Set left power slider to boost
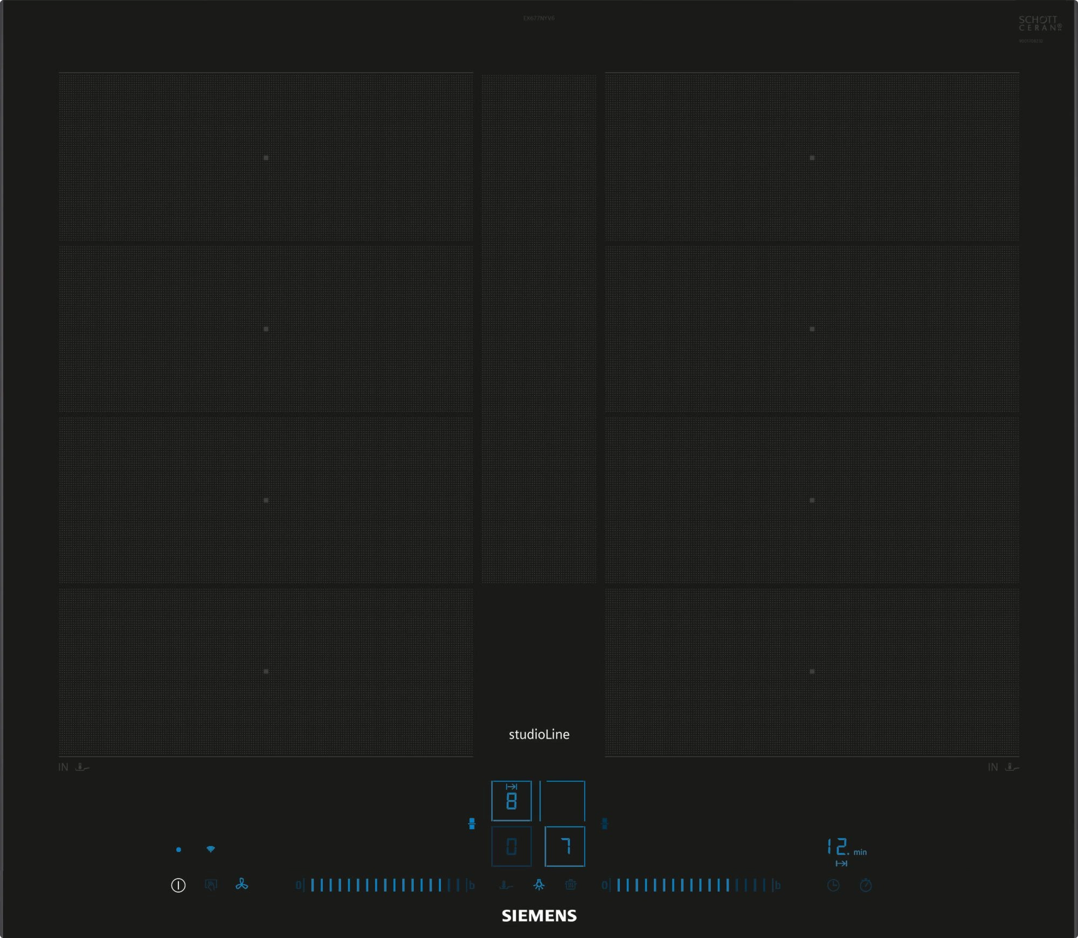 pos(472,885)
